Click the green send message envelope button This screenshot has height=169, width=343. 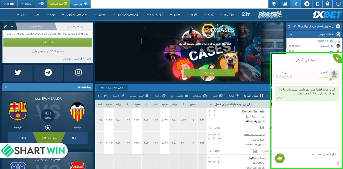pos(280,158)
